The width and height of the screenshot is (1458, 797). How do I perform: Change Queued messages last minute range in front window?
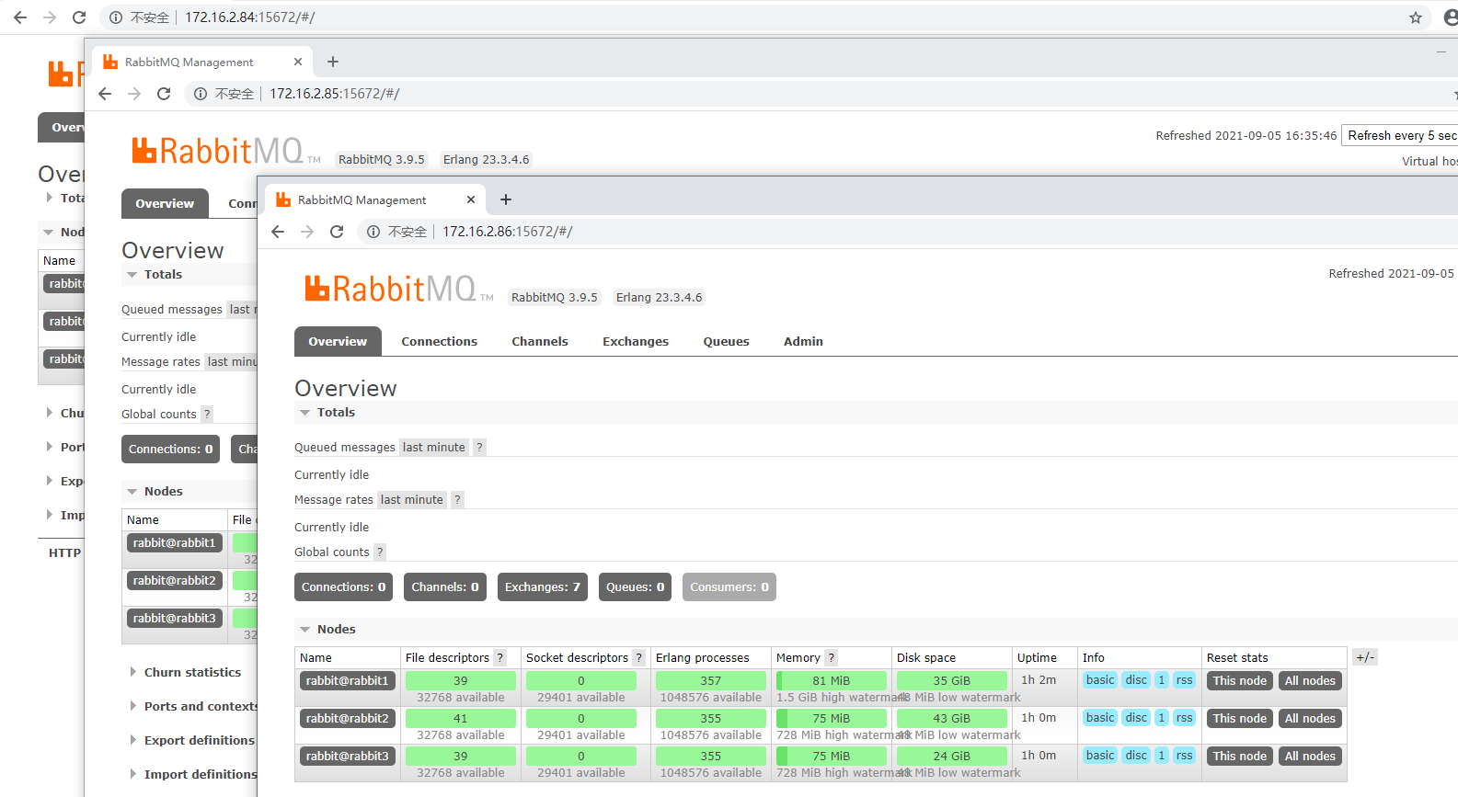click(x=434, y=448)
